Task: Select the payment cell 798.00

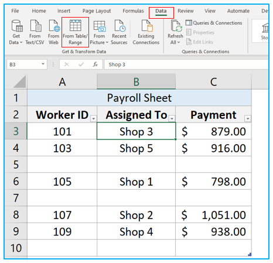Action: click(x=213, y=182)
